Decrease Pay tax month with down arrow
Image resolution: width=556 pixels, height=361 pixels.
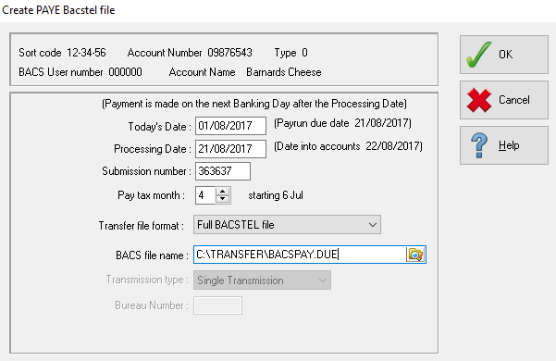coord(222,199)
